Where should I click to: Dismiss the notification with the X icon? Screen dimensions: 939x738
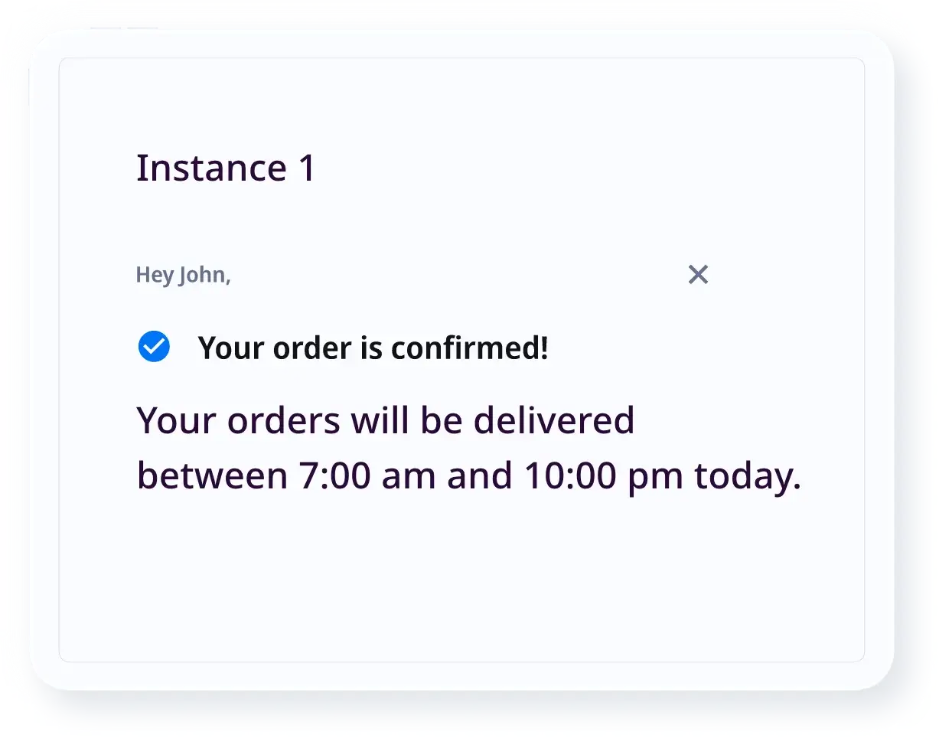click(x=698, y=274)
